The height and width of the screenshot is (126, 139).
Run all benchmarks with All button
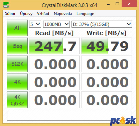pos(17,28)
